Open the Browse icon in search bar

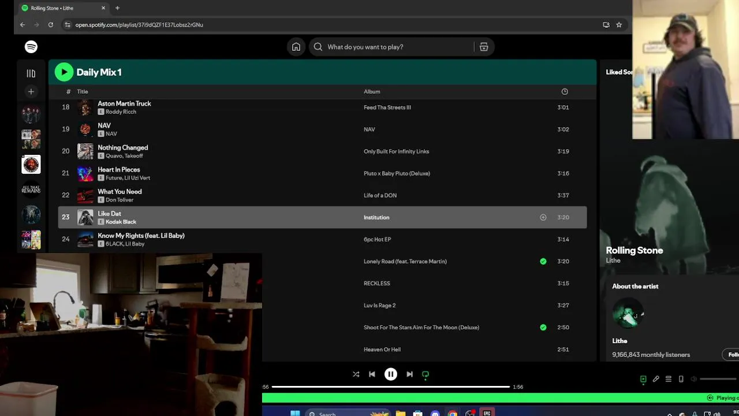pos(484,47)
